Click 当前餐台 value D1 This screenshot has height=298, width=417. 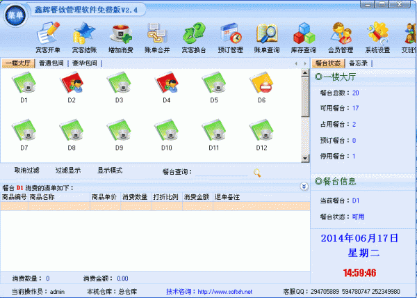coord(356,201)
